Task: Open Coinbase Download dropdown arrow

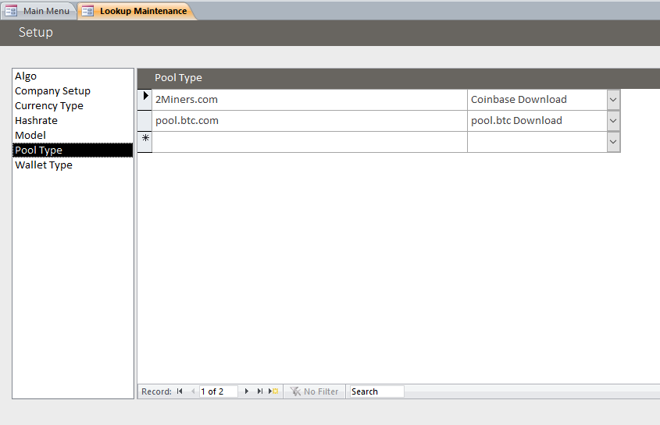Action: [613, 100]
